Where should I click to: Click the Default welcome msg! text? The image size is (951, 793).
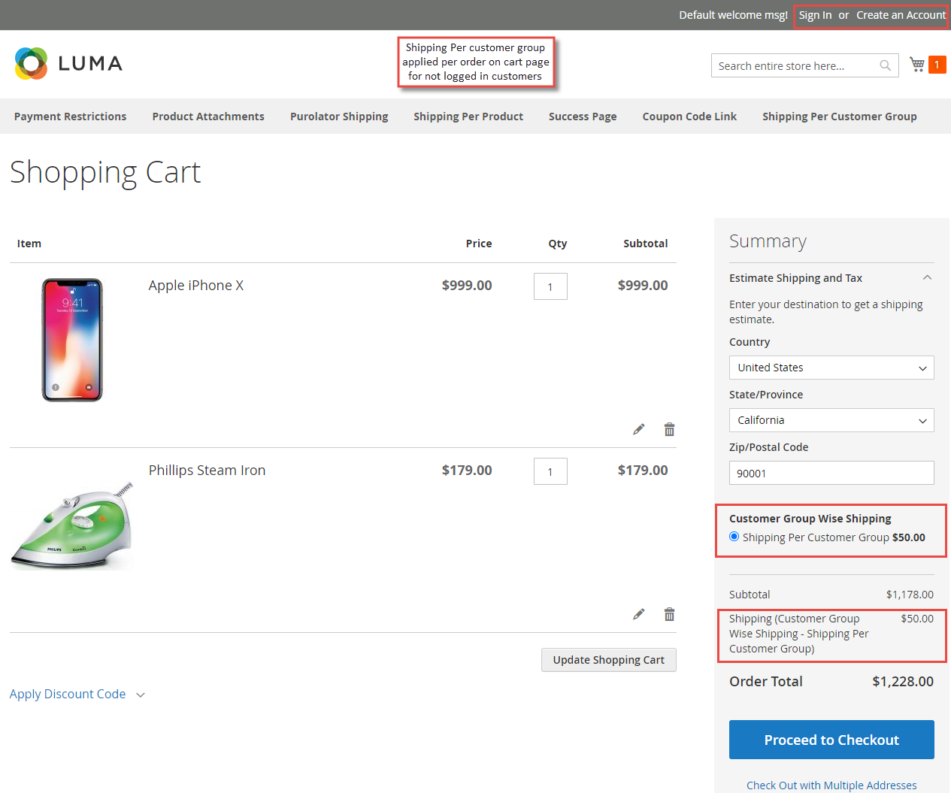point(733,15)
